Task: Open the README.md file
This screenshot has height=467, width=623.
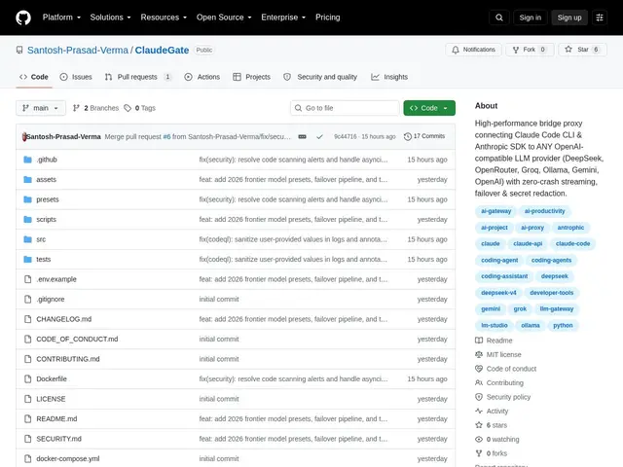Action: [56, 418]
